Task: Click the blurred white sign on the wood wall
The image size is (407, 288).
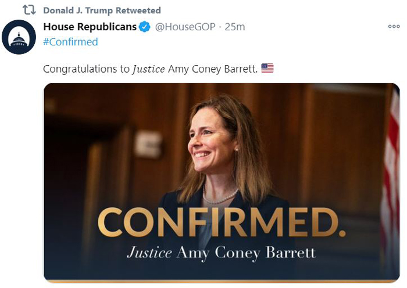Action: click(148, 144)
